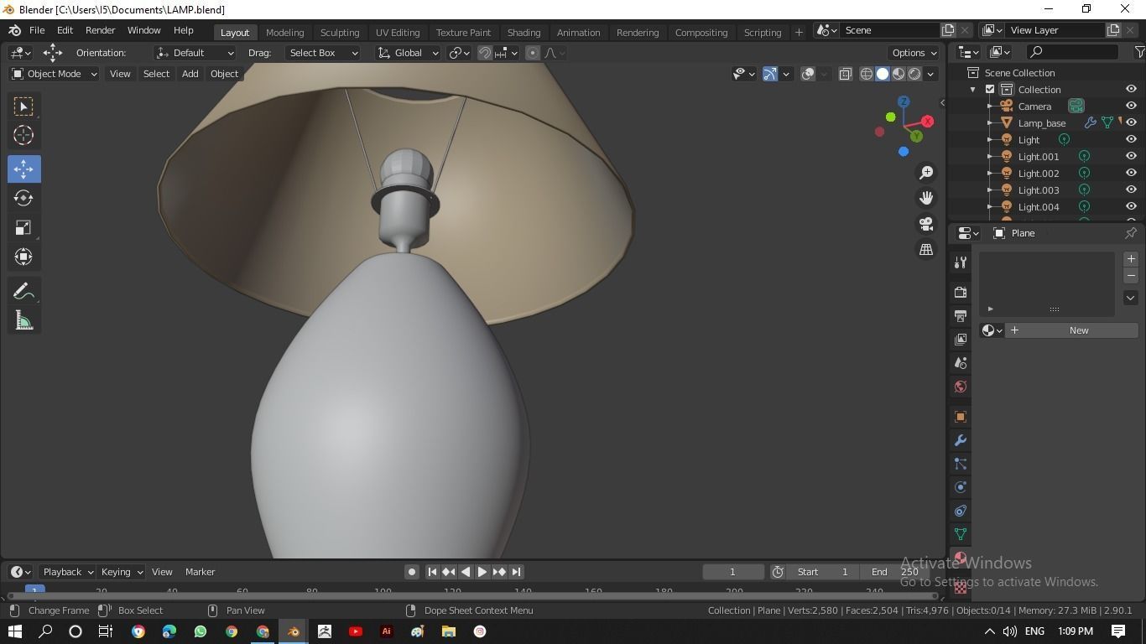The image size is (1146, 644).
Task: Open Object Constraint properties tab
Action: click(961, 511)
